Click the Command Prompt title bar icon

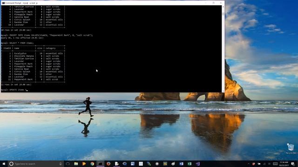pos(3,3)
